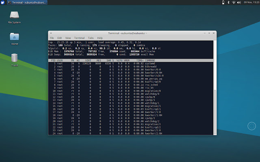This screenshot has width=260, height=162.
Task: Click the USER column header
Action: point(60,60)
